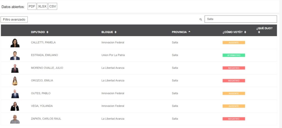Download data as XLSX
282x128 pixels.
[42, 6]
